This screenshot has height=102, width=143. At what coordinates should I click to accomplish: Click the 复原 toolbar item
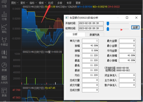click(78, 3)
